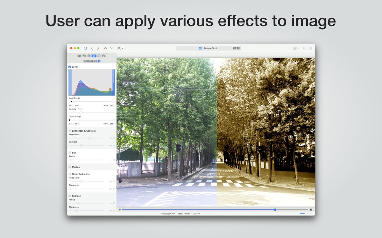
Task: Click the search magnifier icon
Action: [304, 48]
